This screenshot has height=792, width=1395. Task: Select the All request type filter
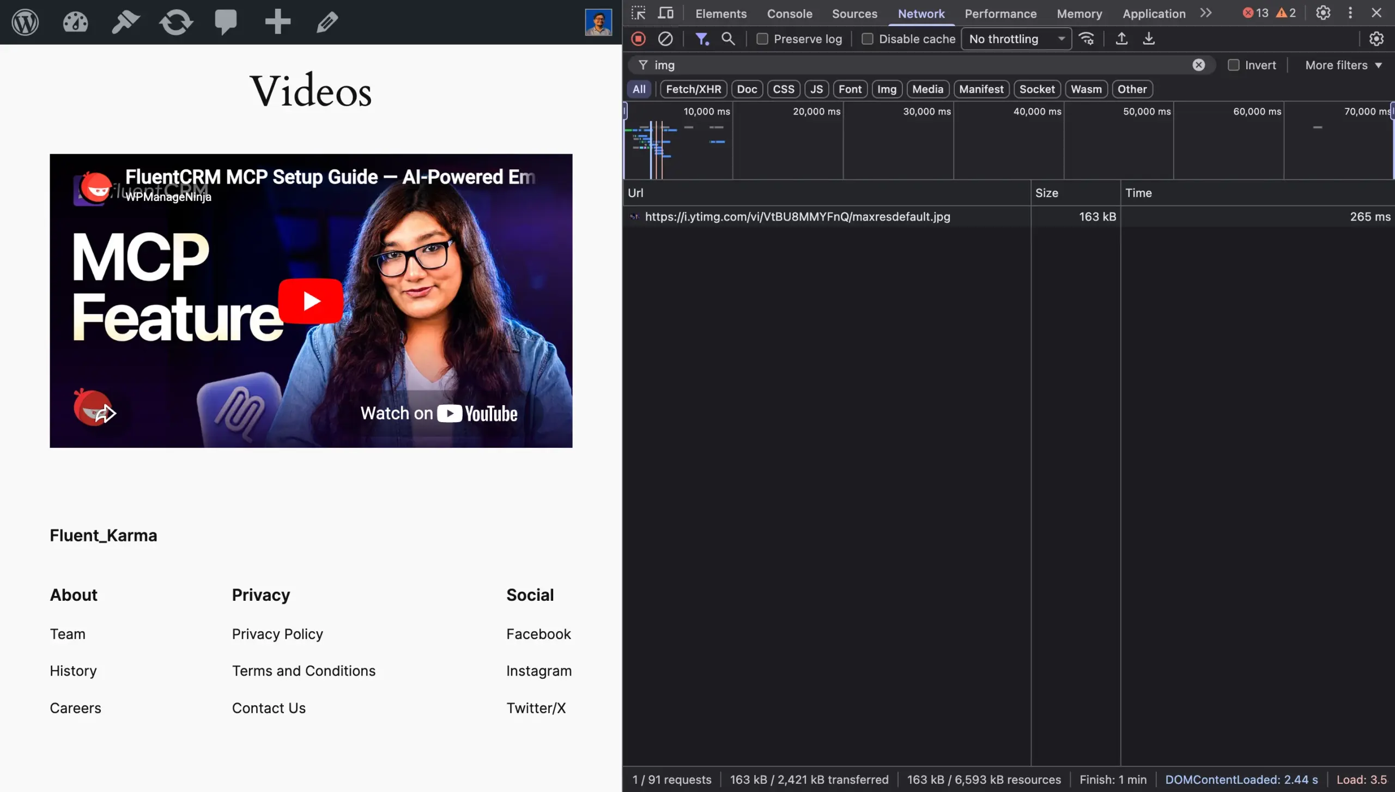click(639, 89)
